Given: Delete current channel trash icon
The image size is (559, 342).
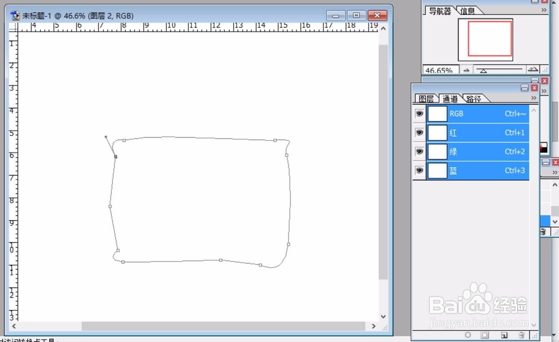Looking at the screenshot, I should coord(521,335).
